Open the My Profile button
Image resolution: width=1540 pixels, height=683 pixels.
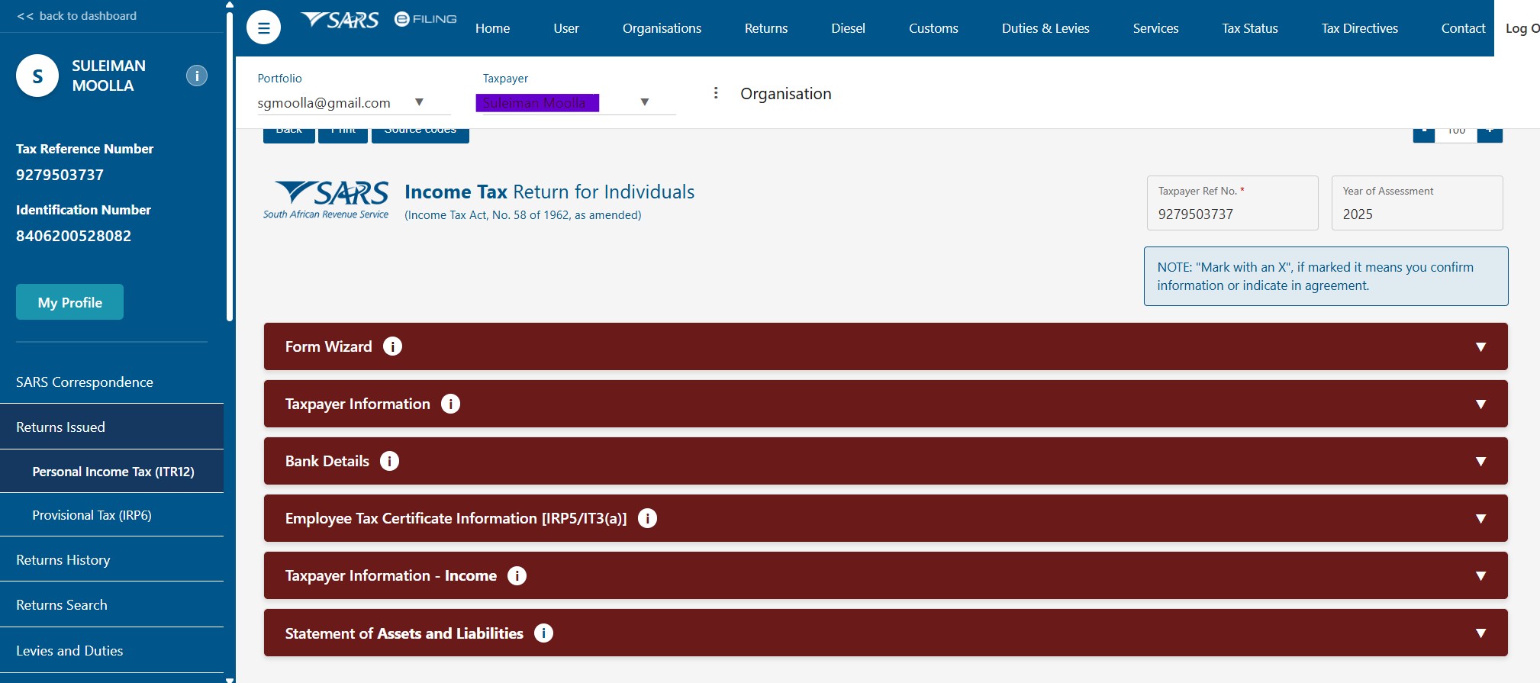[69, 302]
